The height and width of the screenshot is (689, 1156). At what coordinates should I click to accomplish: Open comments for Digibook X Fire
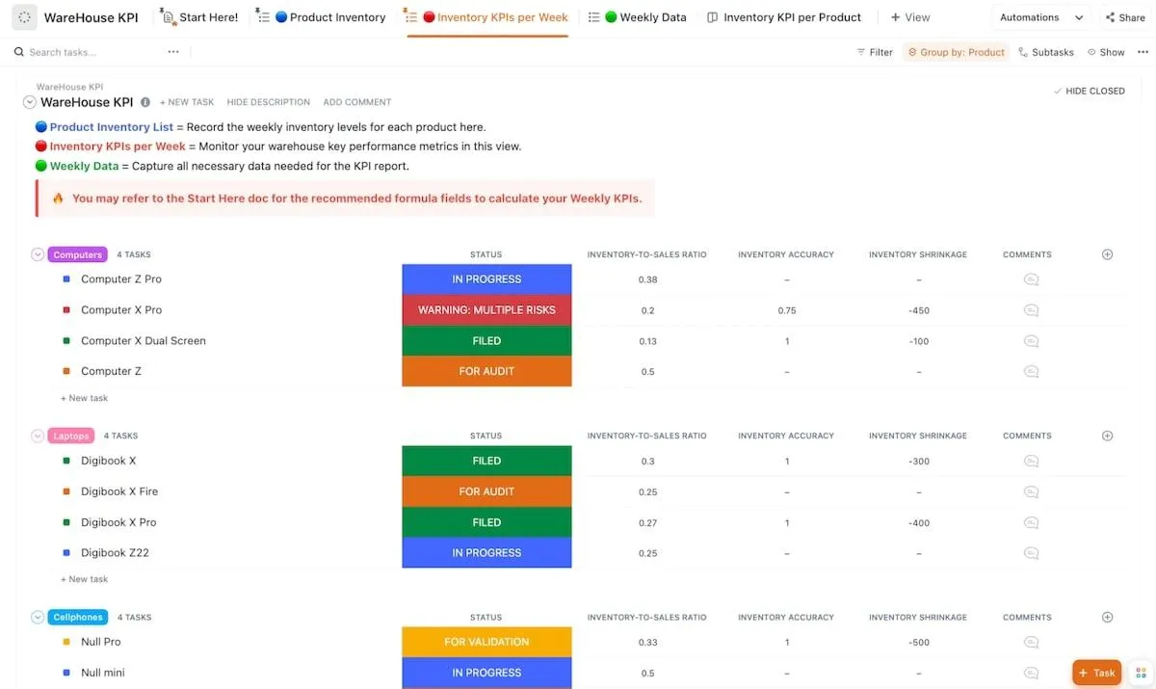coord(1031,491)
